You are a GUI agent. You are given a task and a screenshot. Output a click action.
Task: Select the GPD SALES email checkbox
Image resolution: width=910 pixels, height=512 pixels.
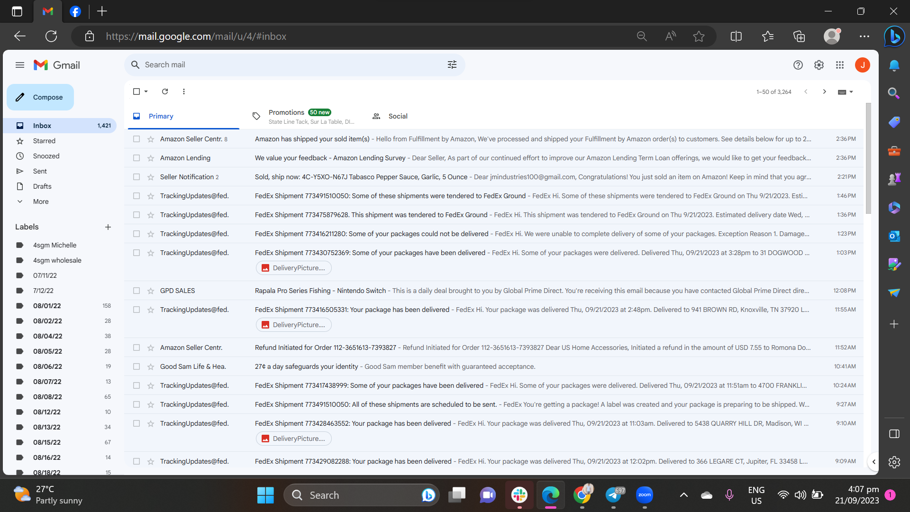136,291
